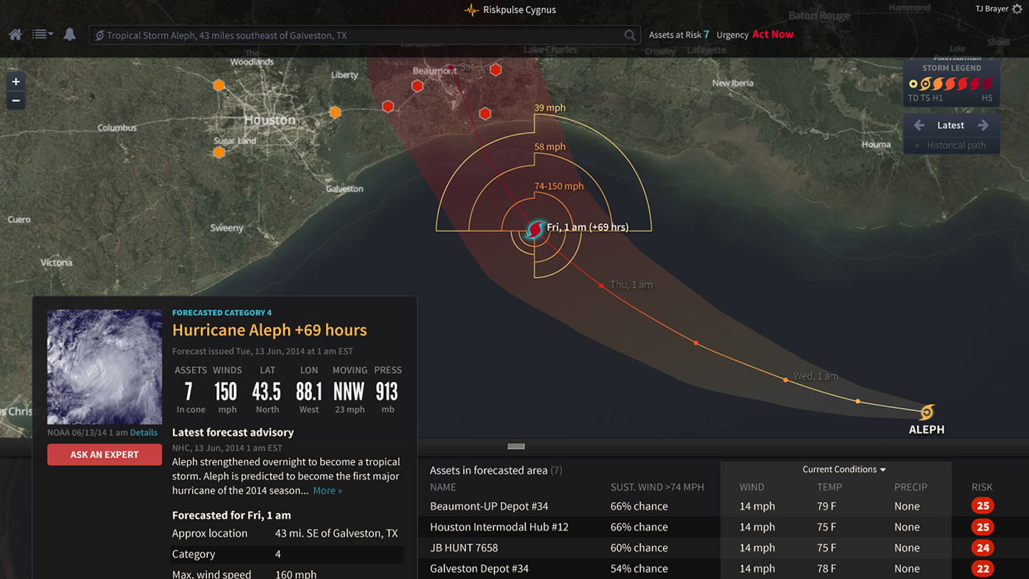This screenshot has width=1029, height=579.
Task: Click orange asset hexagon near Woodlands
Action: point(219,86)
